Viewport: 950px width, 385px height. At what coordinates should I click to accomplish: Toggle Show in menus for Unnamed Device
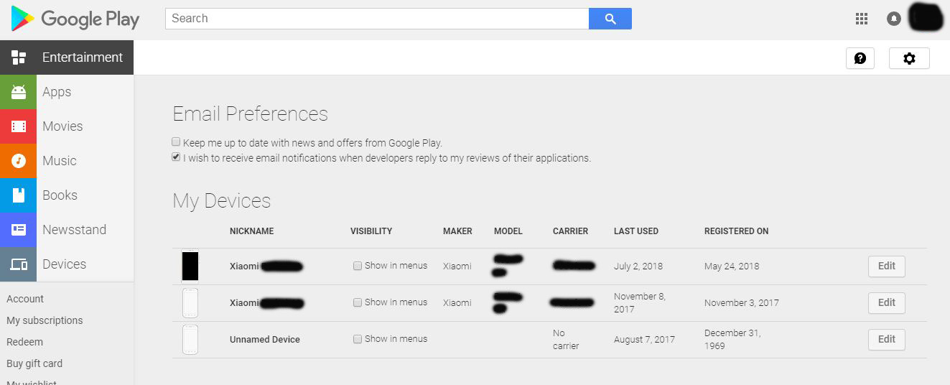(358, 339)
